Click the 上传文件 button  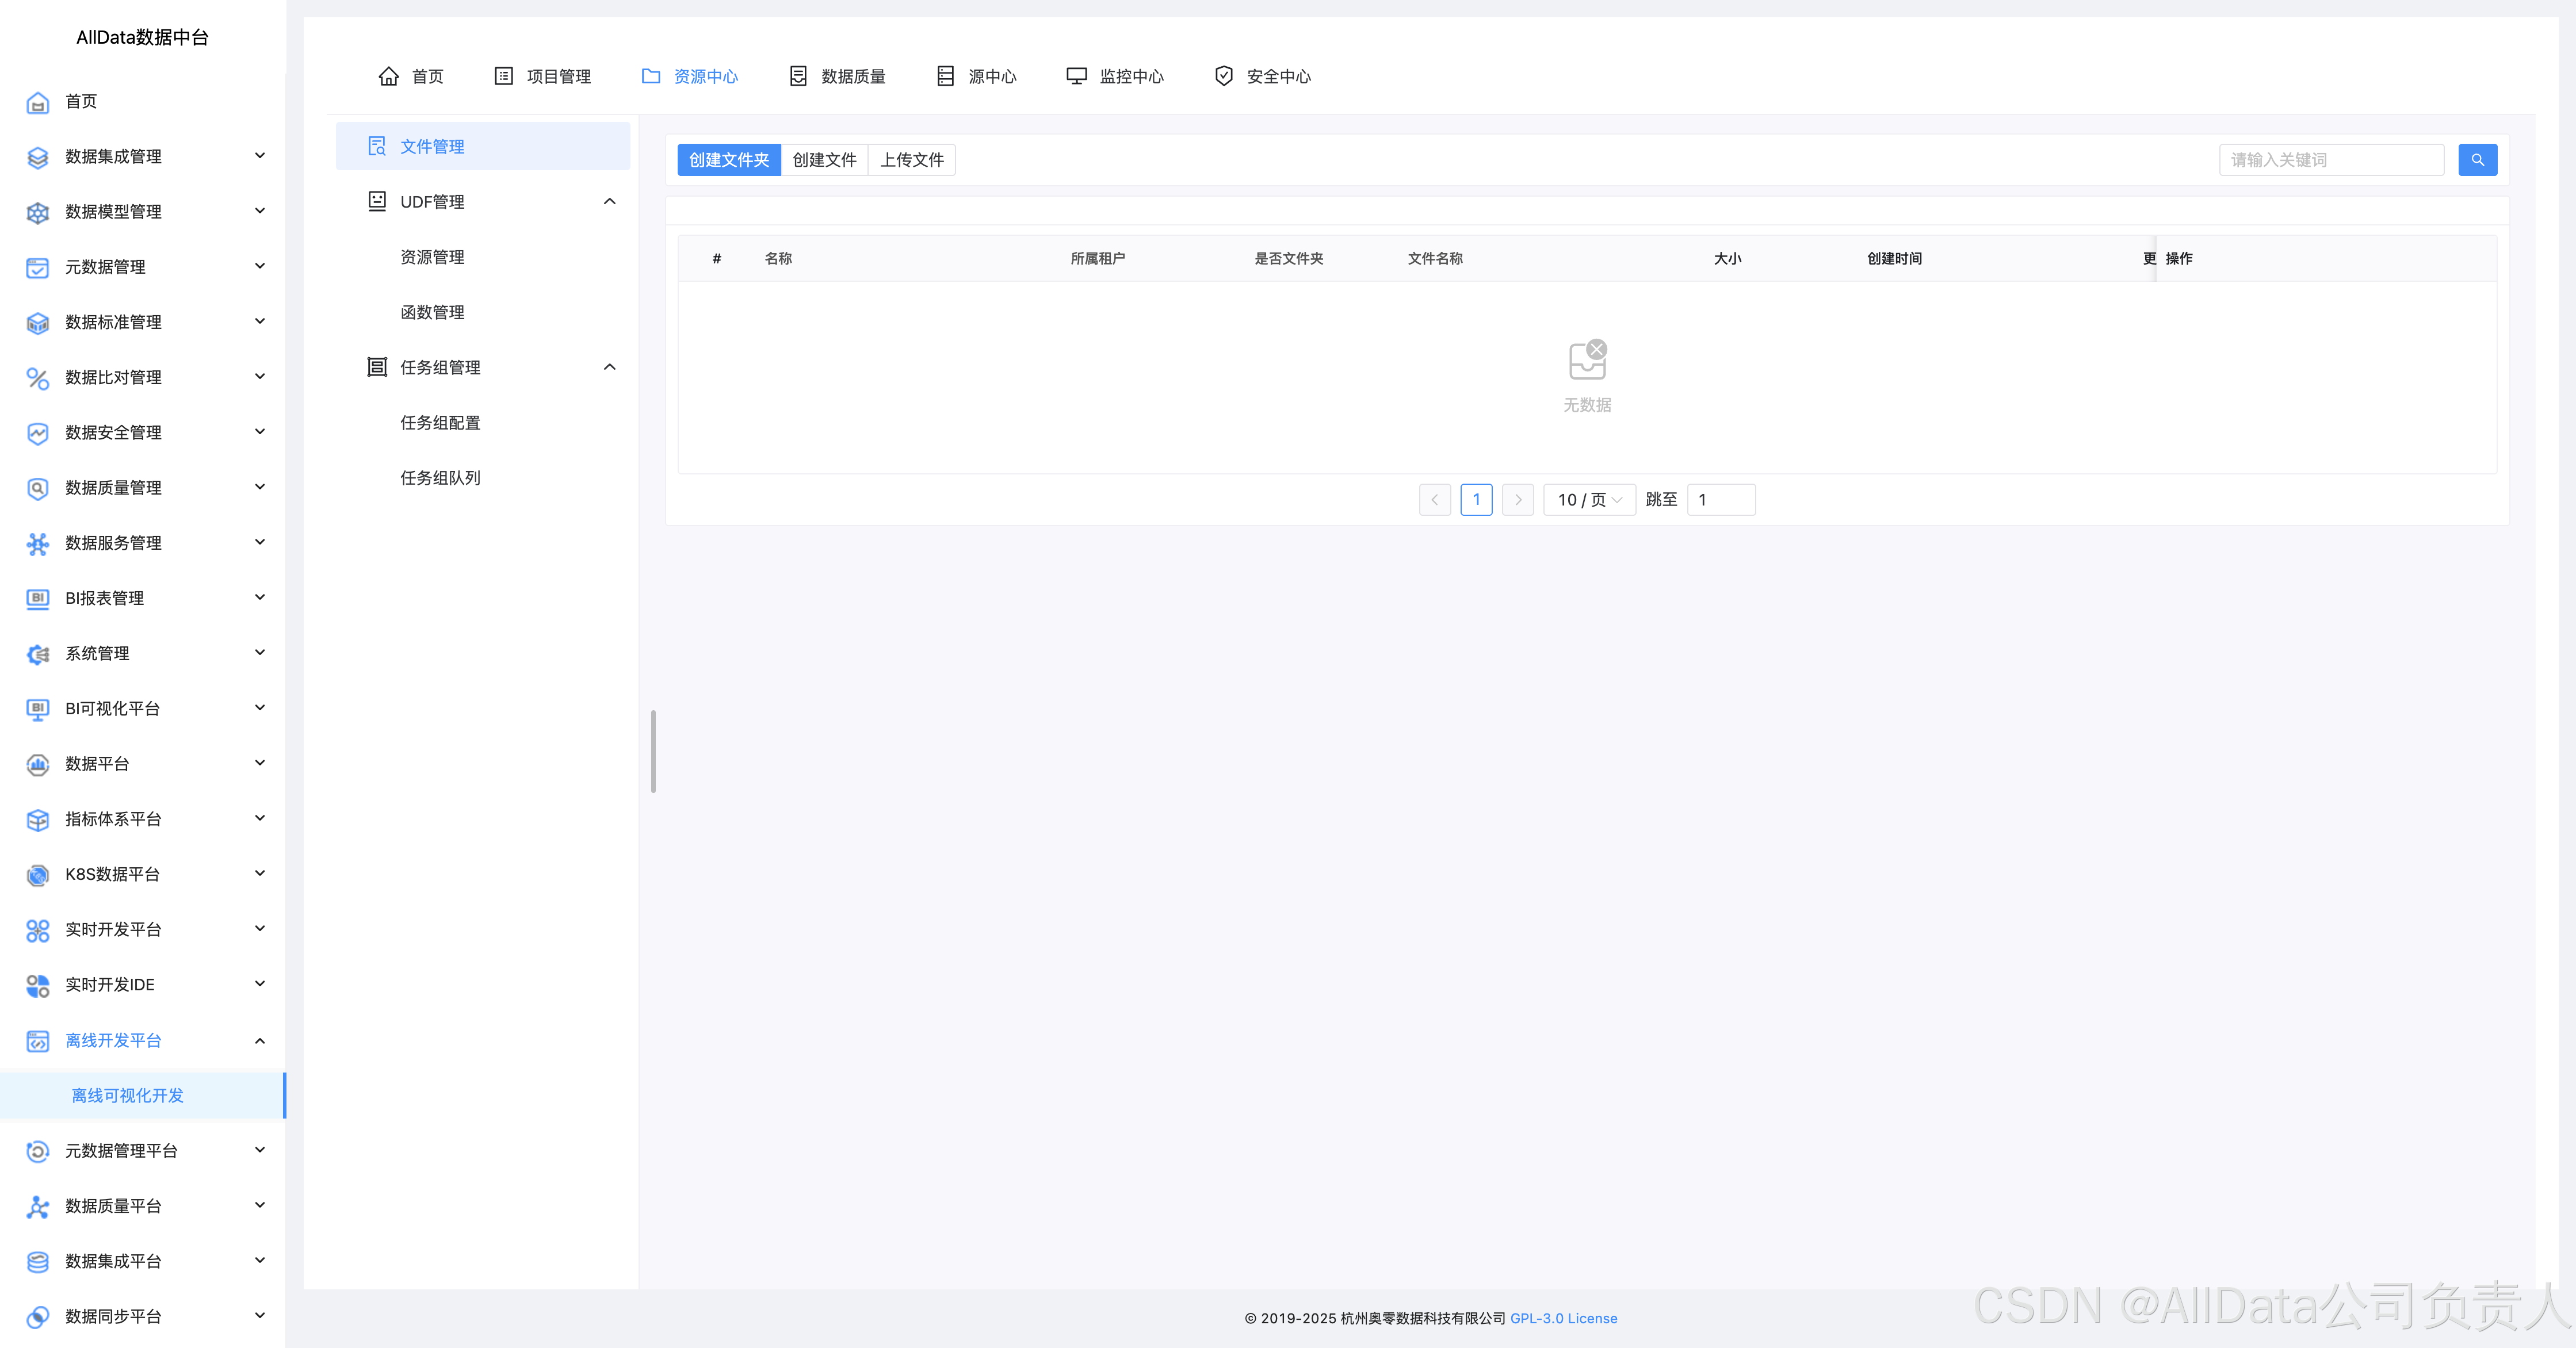click(911, 160)
